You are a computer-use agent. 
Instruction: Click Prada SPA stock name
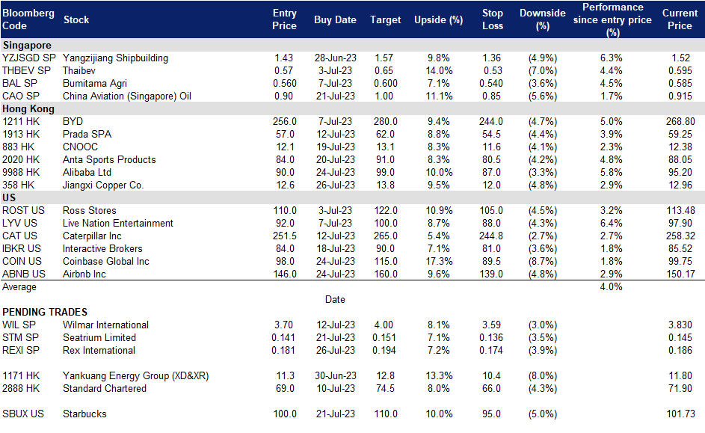pyautogui.click(x=87, y=134)
